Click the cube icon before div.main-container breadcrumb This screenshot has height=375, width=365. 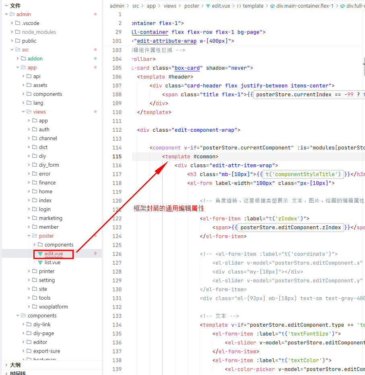pyautogui.click(x=272, y=6)
